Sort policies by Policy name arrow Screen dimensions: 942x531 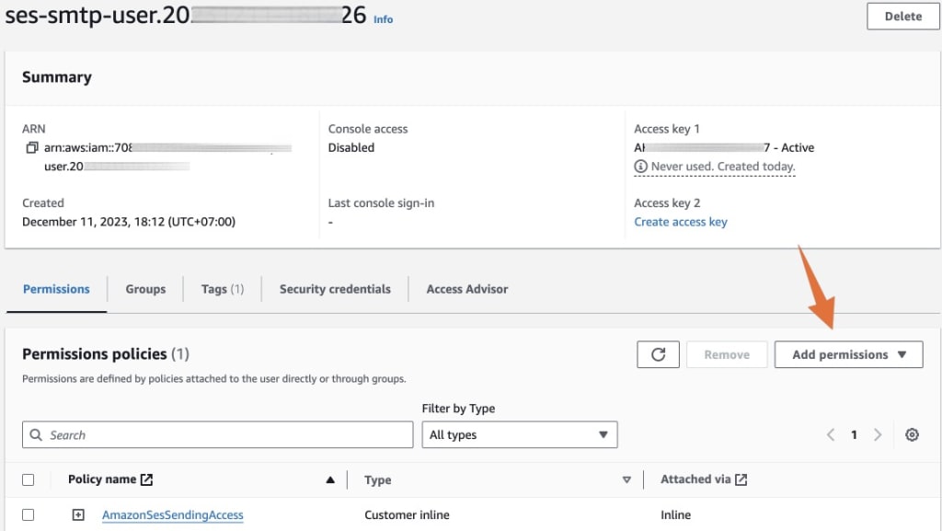tap(330, 479)
